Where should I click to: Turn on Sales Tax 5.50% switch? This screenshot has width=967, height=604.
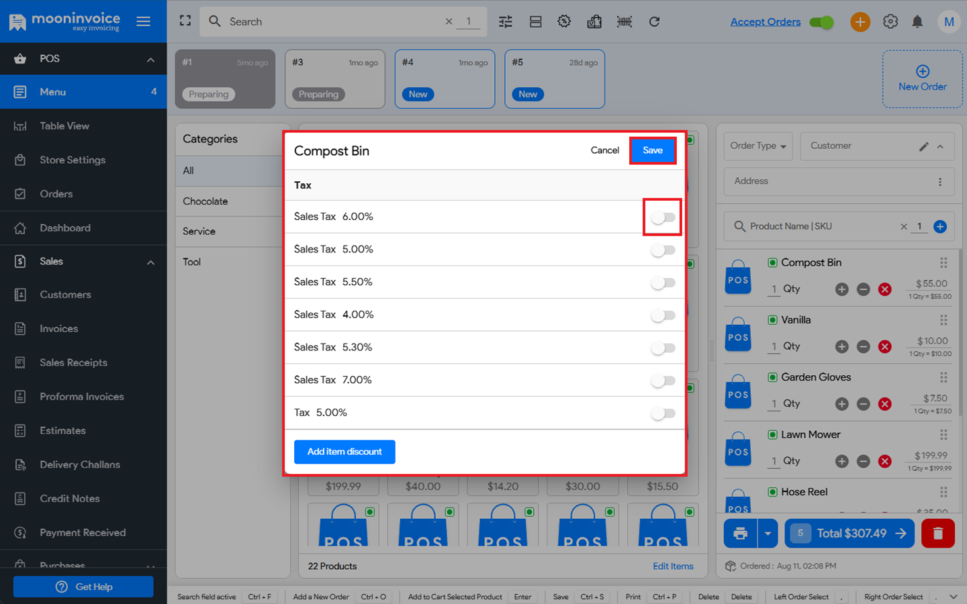pos(663,283)
